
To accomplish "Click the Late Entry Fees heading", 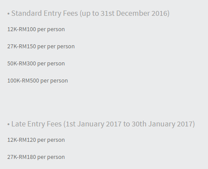I will tap(101, 124).
